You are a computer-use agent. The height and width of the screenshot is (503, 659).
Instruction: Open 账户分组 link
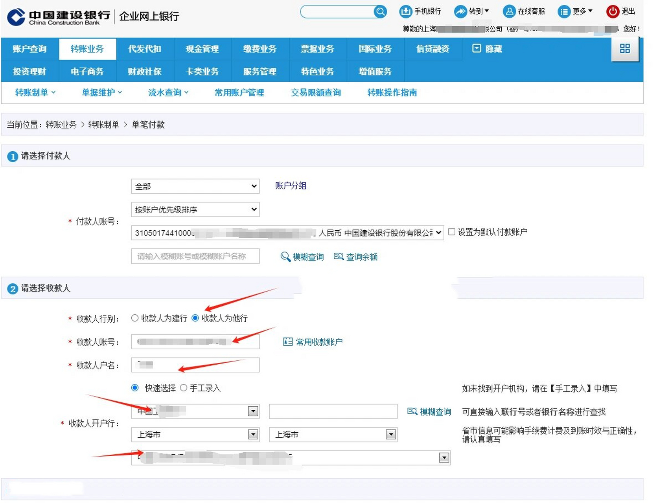pos(291,186)
